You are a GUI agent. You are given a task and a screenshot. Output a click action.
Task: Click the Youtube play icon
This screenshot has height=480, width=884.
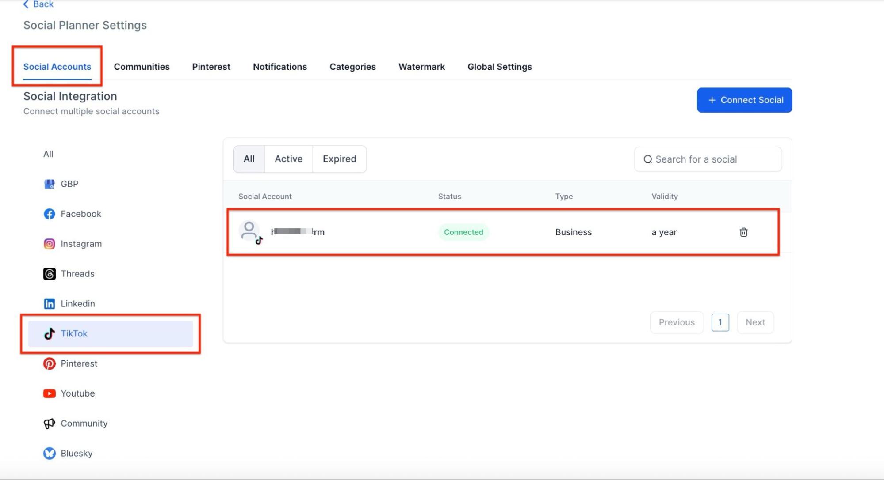[49, 393]
